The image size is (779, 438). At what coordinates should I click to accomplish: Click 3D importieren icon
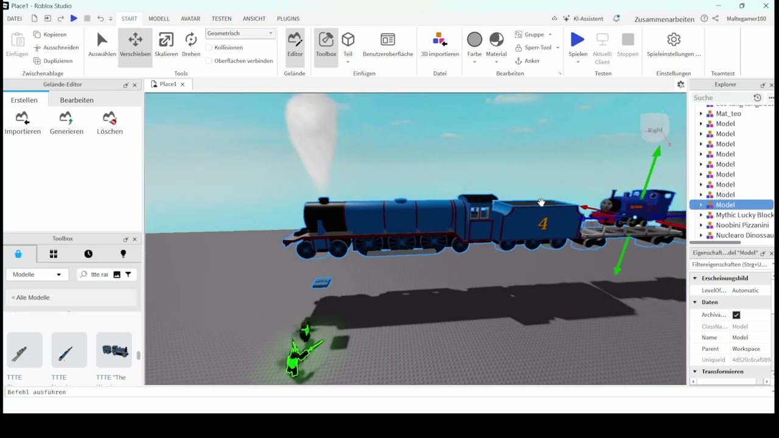coord(440,40)
